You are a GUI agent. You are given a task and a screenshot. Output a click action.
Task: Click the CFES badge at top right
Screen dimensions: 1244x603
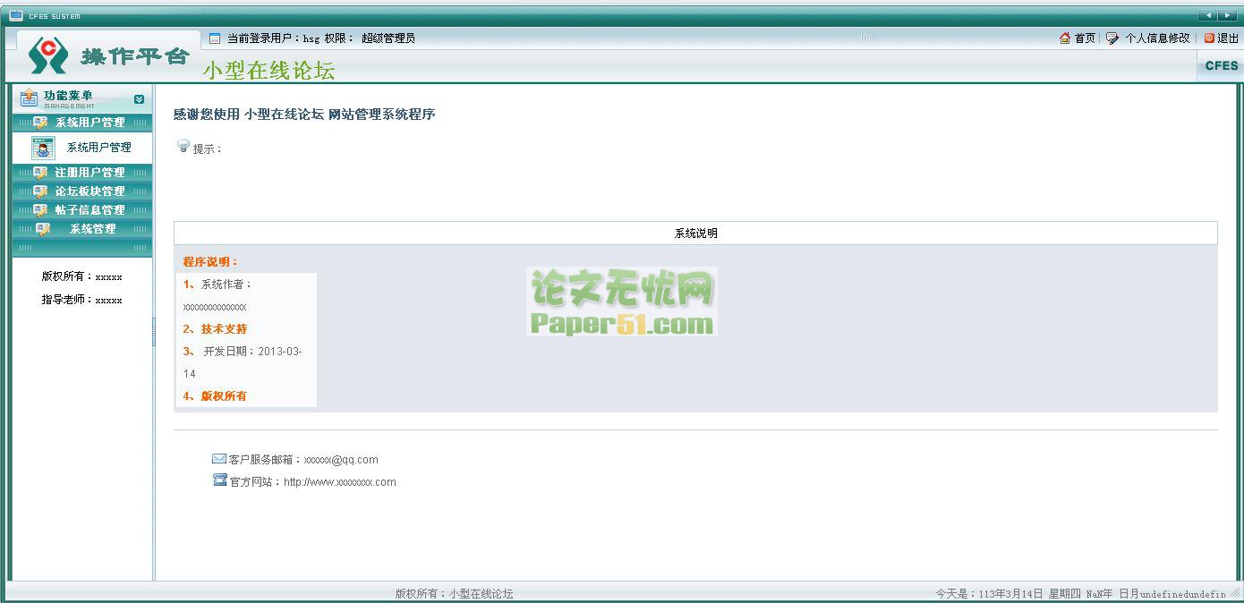point(1221,65)
